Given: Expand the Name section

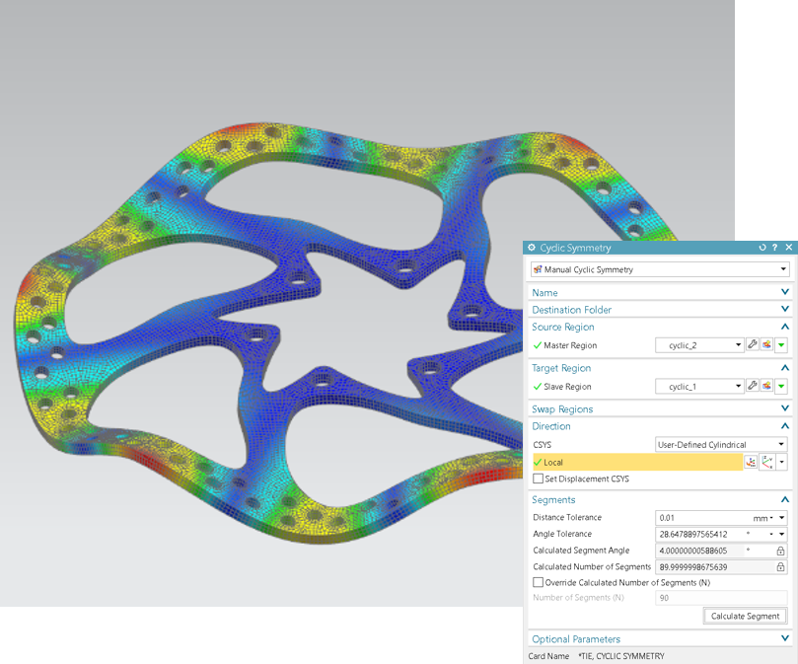Looking at the screenshot, I should coord(783,292).
